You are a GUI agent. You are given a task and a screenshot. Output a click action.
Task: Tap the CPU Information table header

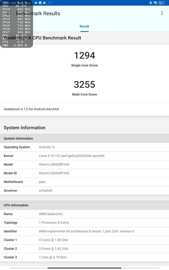[84, 205]
